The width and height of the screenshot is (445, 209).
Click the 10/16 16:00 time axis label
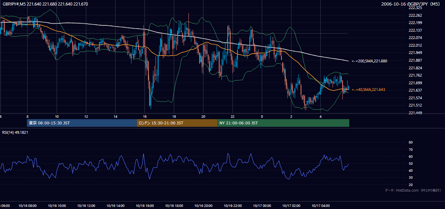(x=145, y=206)
